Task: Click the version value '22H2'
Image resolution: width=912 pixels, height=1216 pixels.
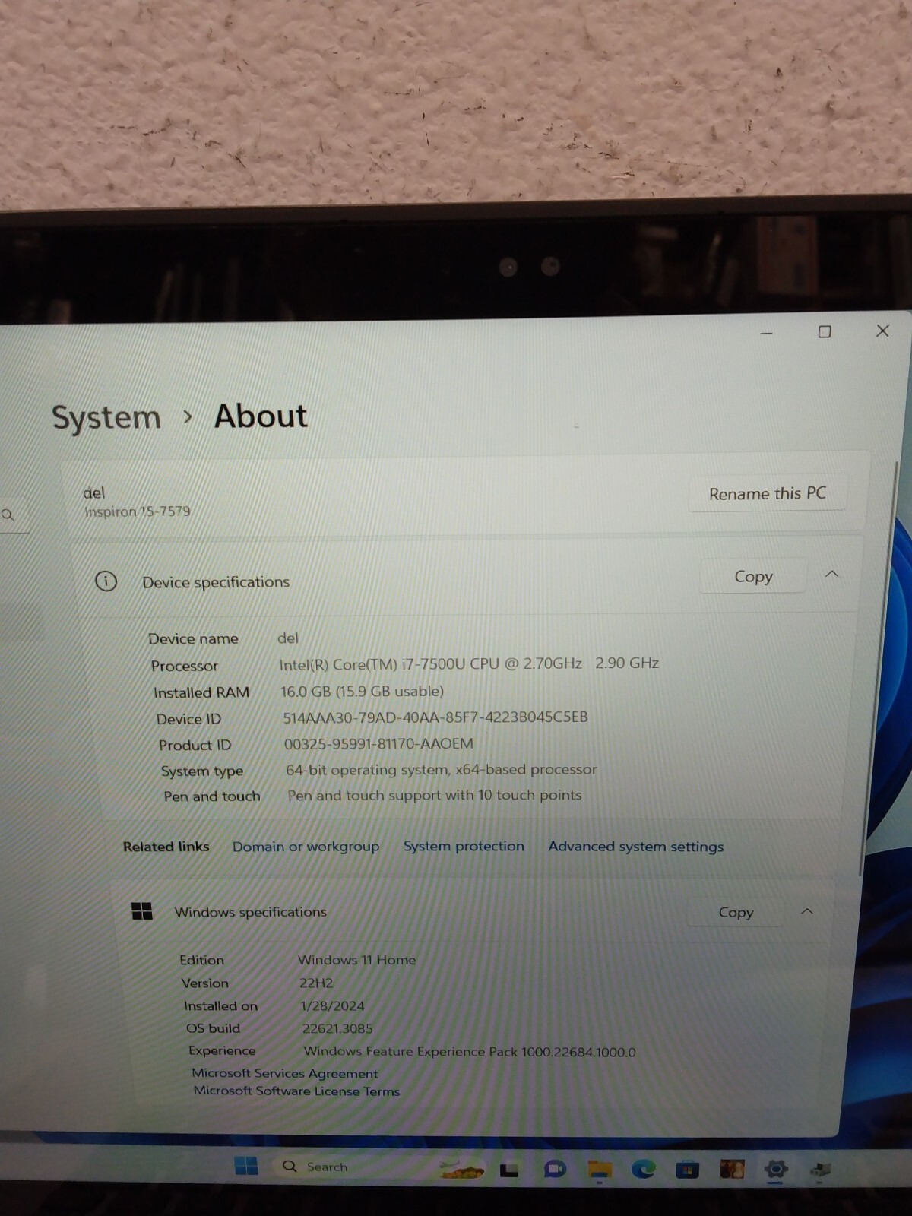Action: pyautogui.click(x=316, y=983)
